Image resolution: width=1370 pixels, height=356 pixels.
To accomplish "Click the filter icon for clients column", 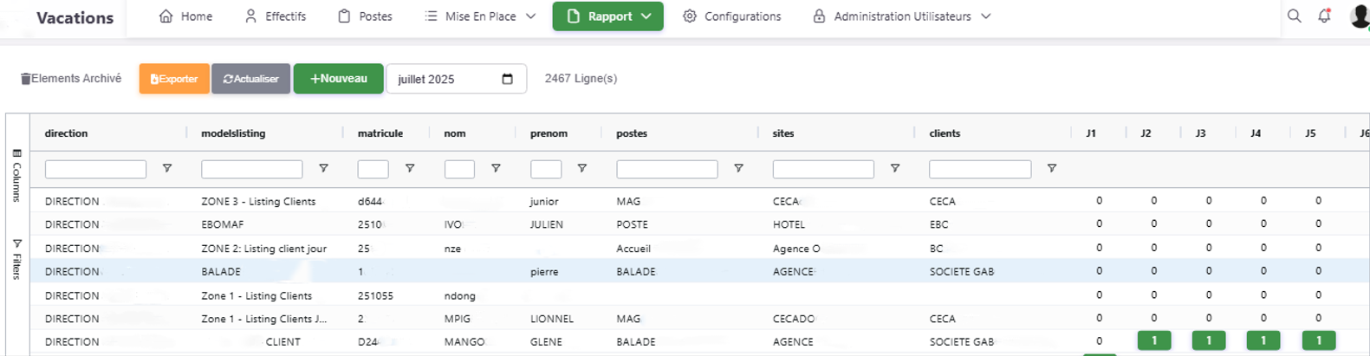I will click(x=1051, y=169).
